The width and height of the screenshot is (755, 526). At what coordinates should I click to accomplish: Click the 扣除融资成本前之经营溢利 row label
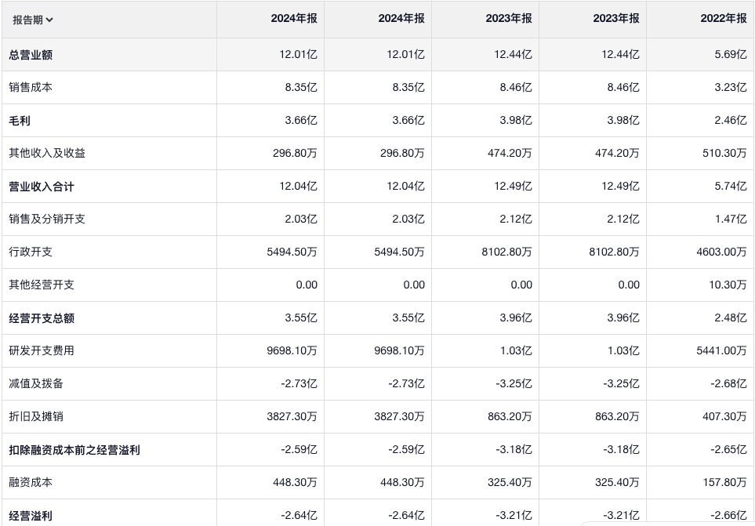point(74,450)
